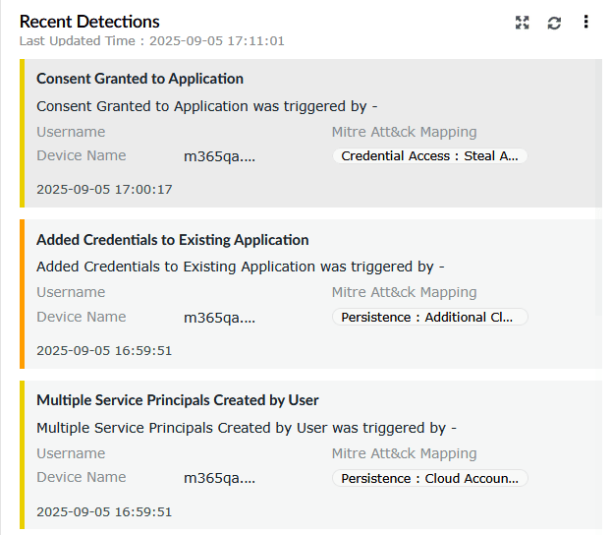Expand the Recent Detections widget to fullscreen
Image resolution: width=612 pixels, height=535 pixels.
(523, 23)
